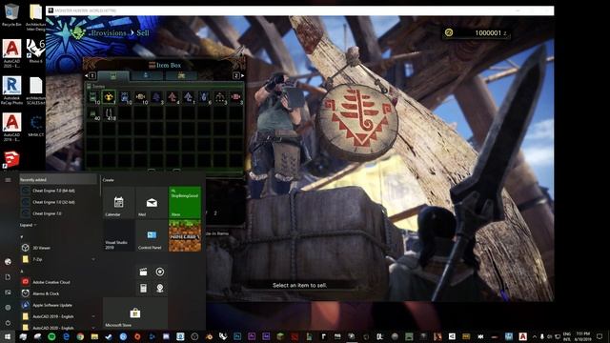This screenshot has width=610, height=343.
Task: Open the SketchUp desktop shortcut
Action: [10, 159]
